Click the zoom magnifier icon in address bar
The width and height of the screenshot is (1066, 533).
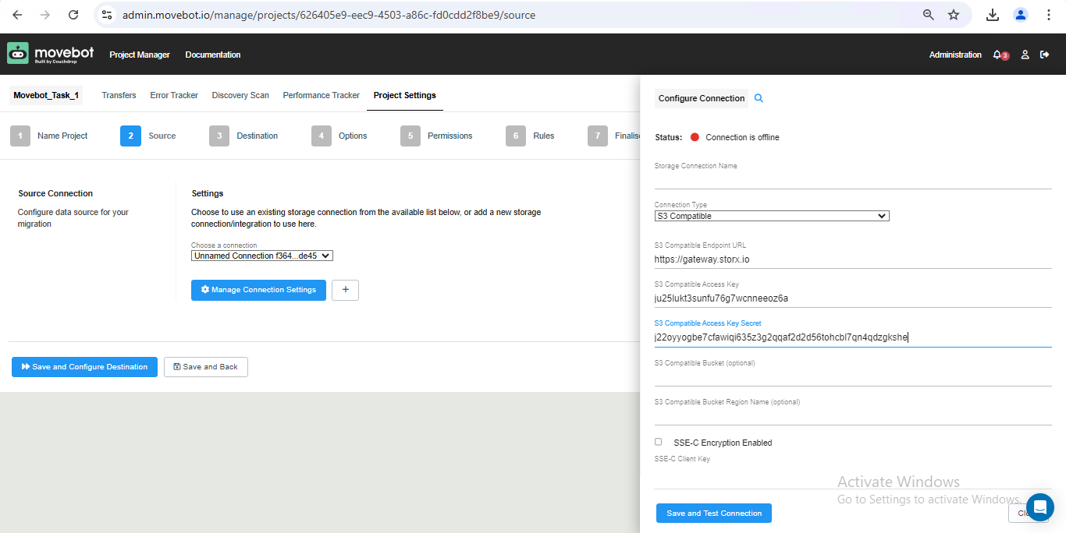point(929,15)
